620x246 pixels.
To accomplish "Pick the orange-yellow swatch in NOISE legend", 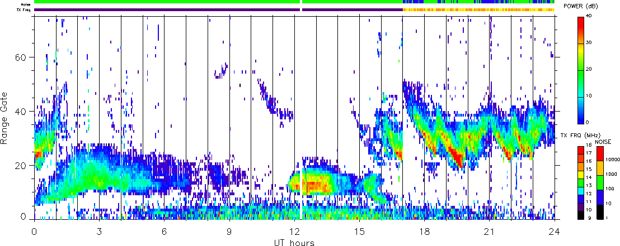I will [x=600, y=167].
